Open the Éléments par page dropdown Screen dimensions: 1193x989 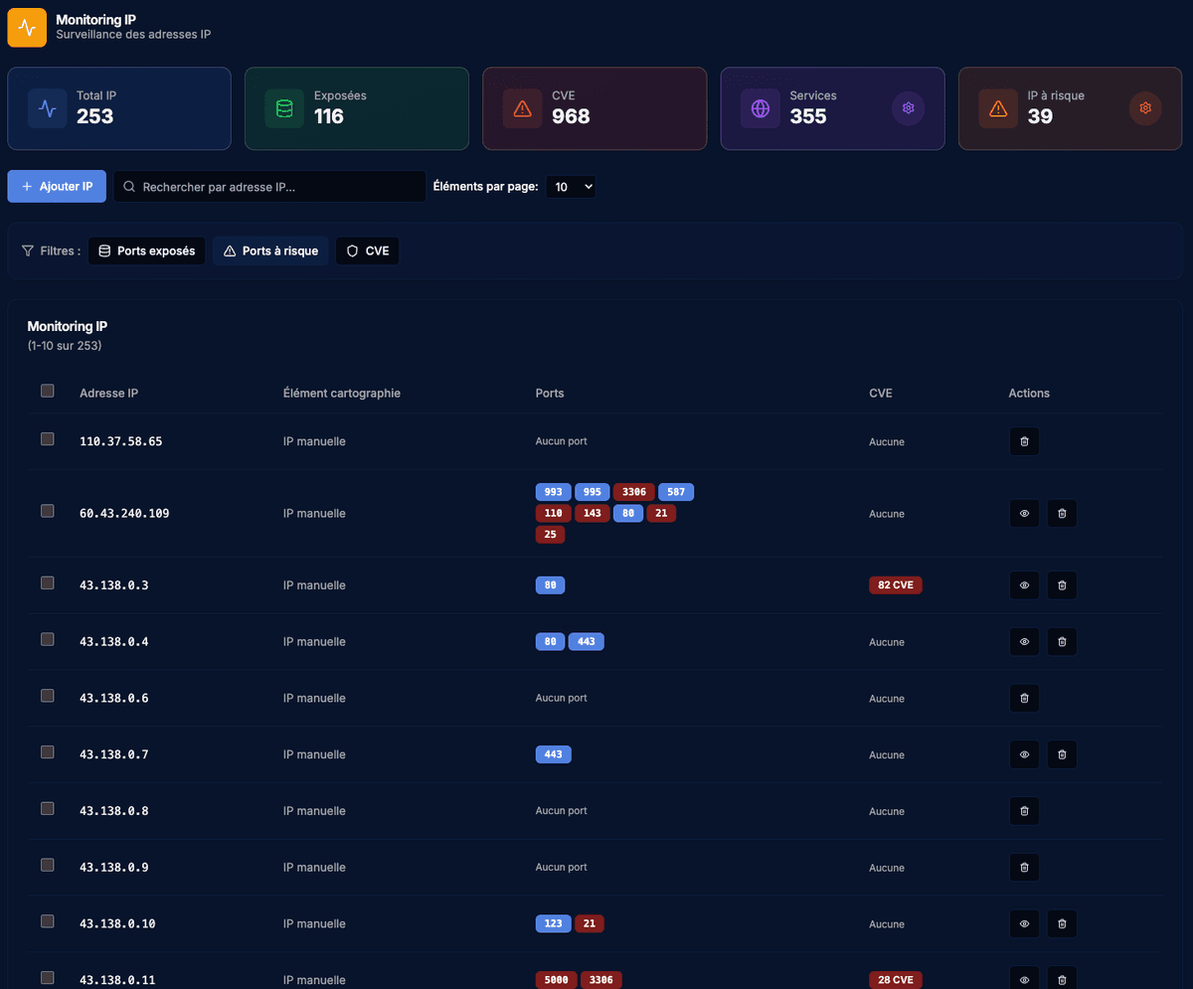tap(570, 187)
